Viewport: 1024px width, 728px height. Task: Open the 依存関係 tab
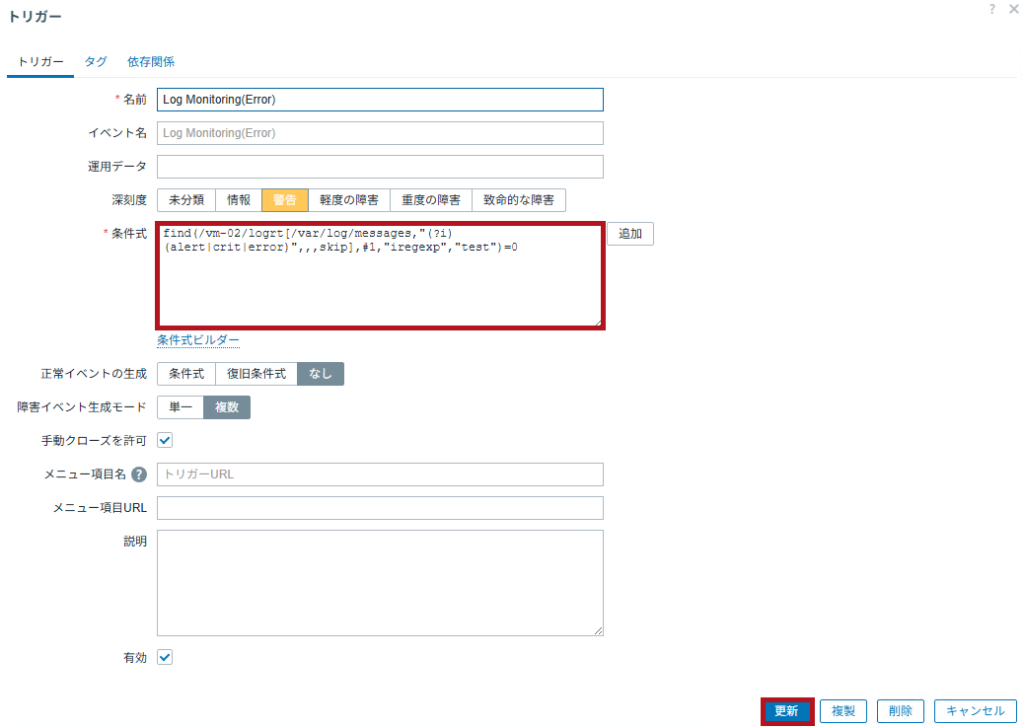[151, 61]
